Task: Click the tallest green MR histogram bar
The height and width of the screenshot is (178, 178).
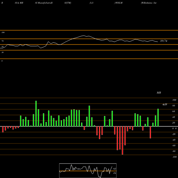Action: pyautogui.click(x=36, y=114)
